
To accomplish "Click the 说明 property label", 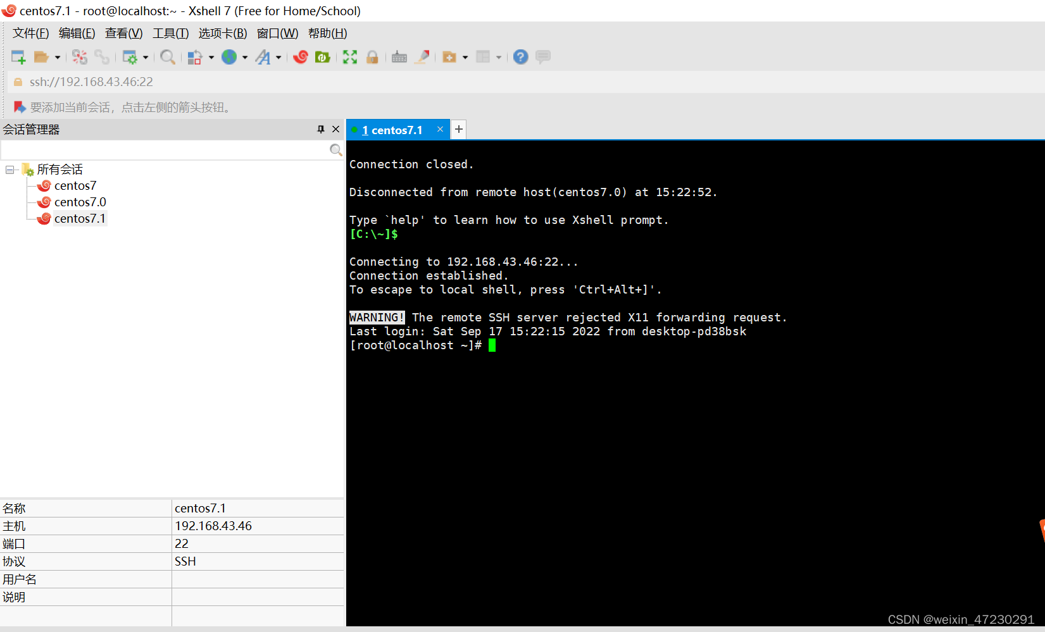I will 14,597.
